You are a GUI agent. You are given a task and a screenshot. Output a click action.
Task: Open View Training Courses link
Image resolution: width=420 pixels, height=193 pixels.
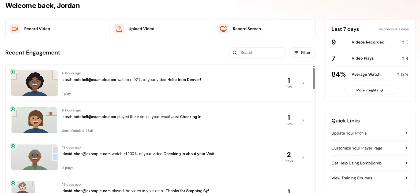370,178
